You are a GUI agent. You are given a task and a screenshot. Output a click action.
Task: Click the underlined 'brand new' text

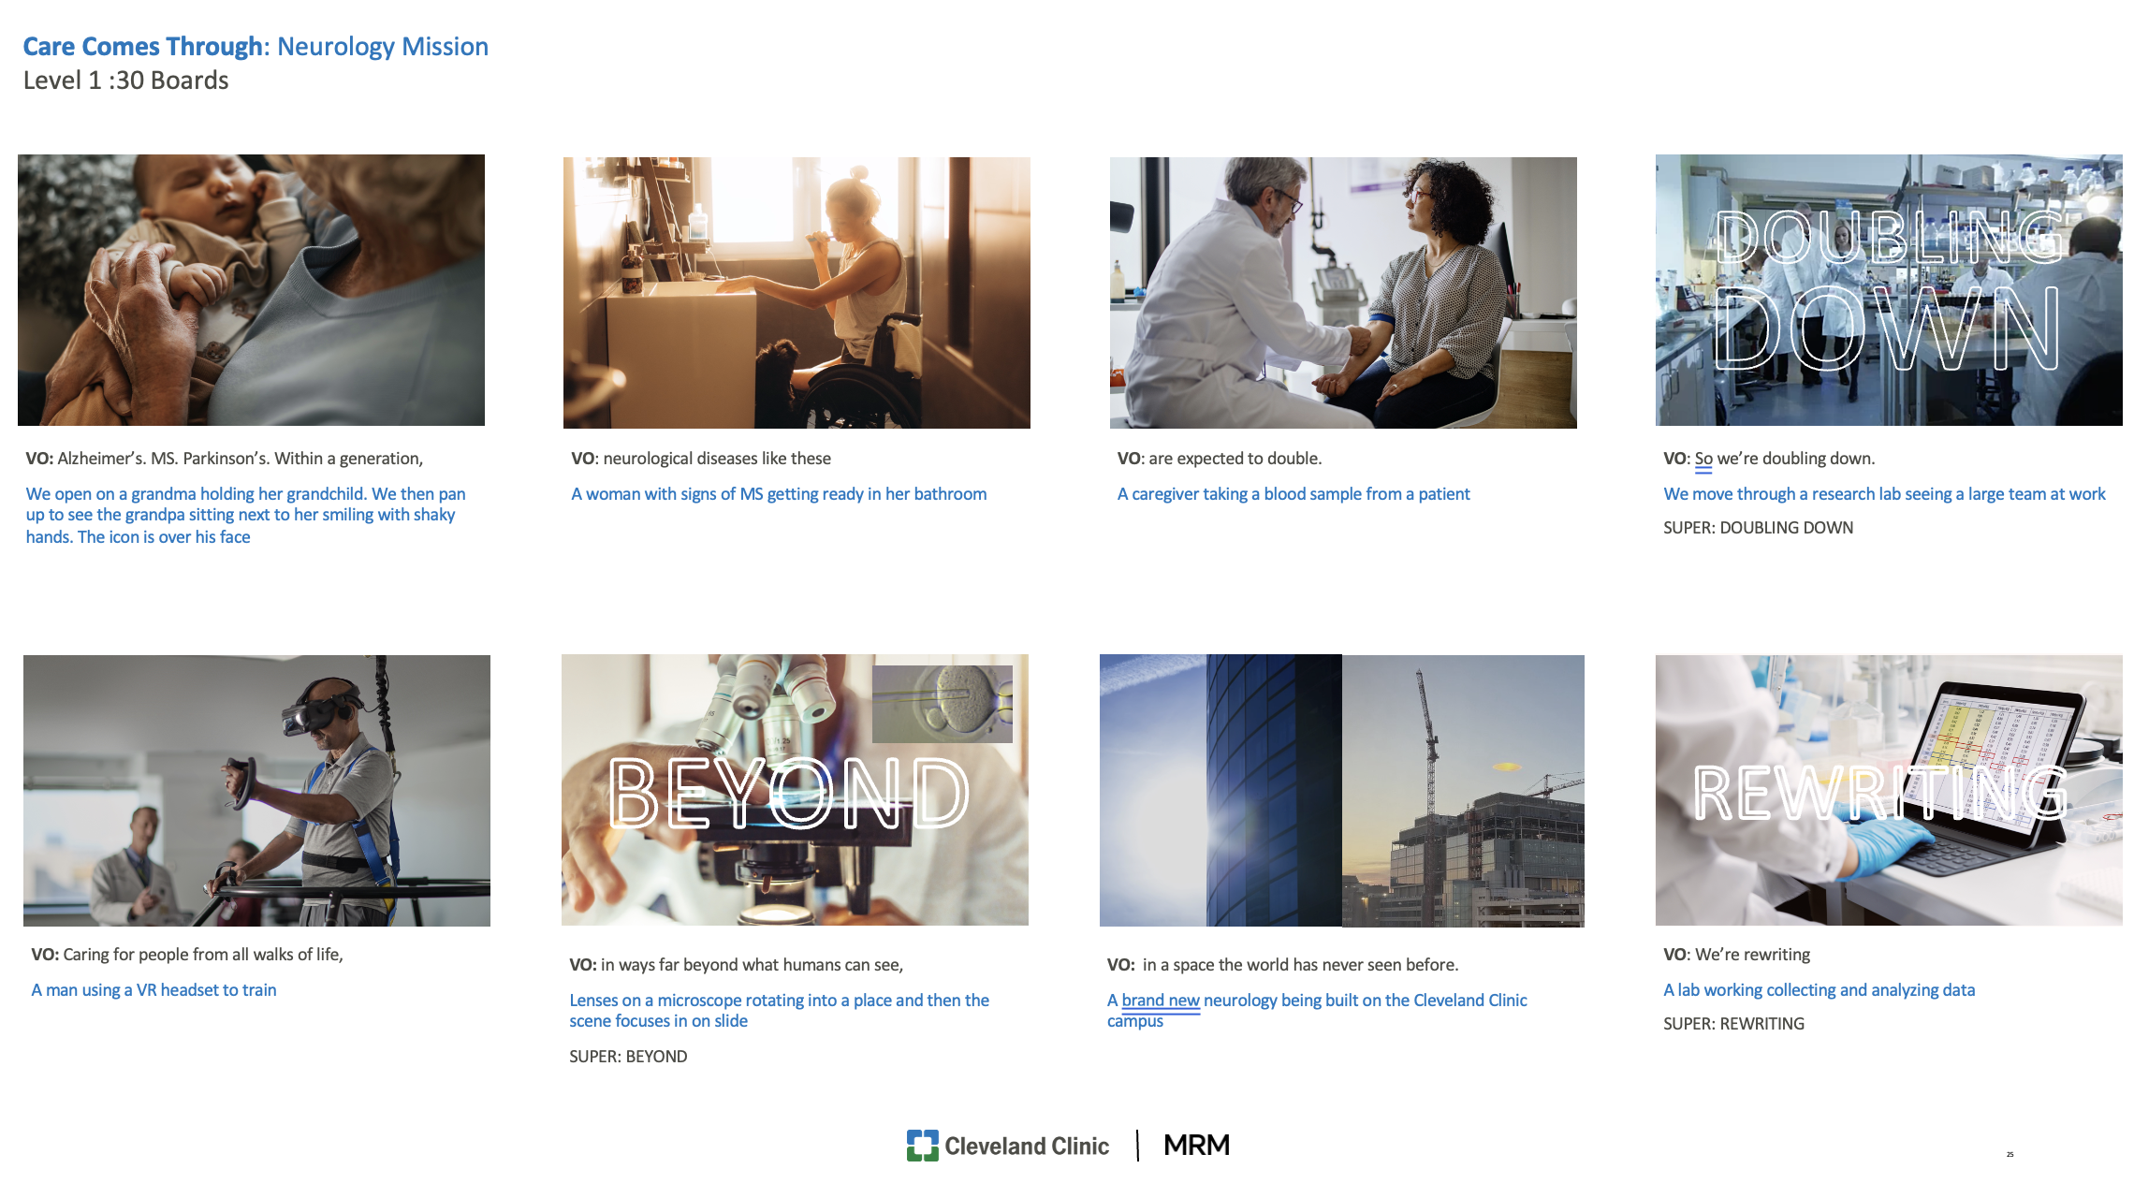pyautogui.click(x=1160, y=1000)
